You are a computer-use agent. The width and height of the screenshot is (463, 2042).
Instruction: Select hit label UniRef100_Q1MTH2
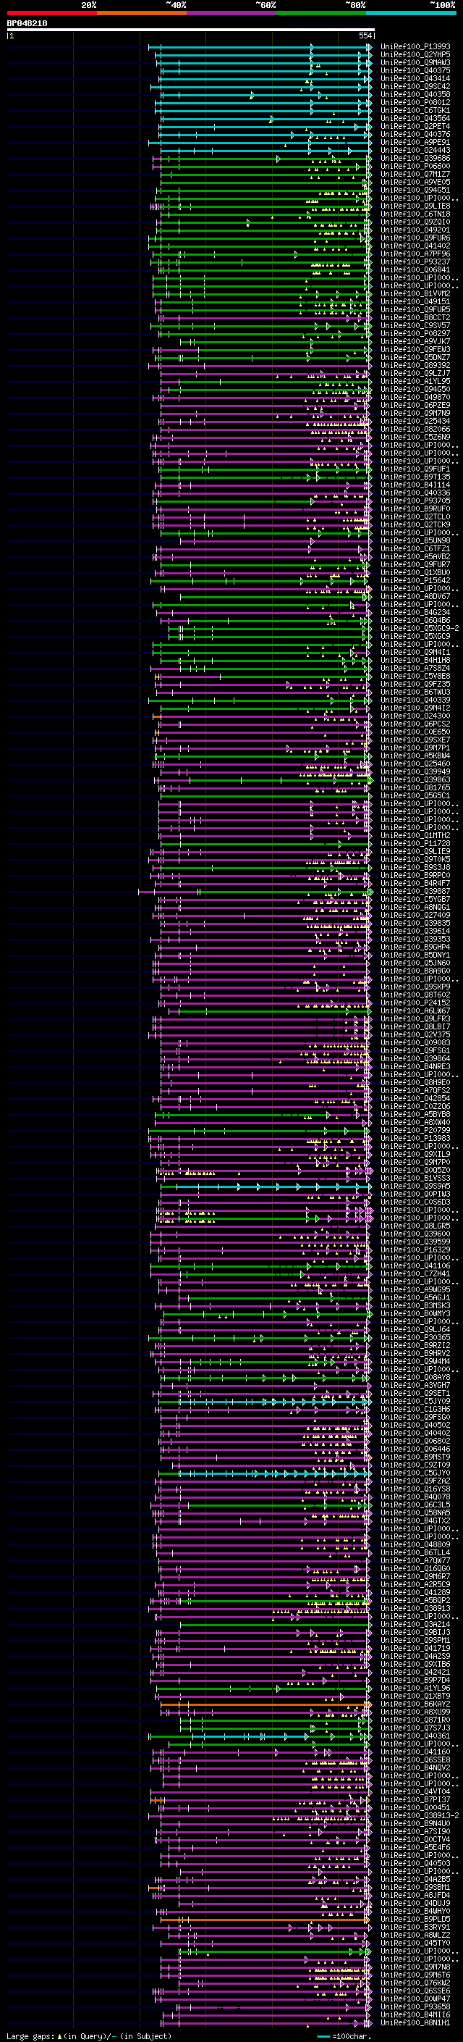(415, 835)
